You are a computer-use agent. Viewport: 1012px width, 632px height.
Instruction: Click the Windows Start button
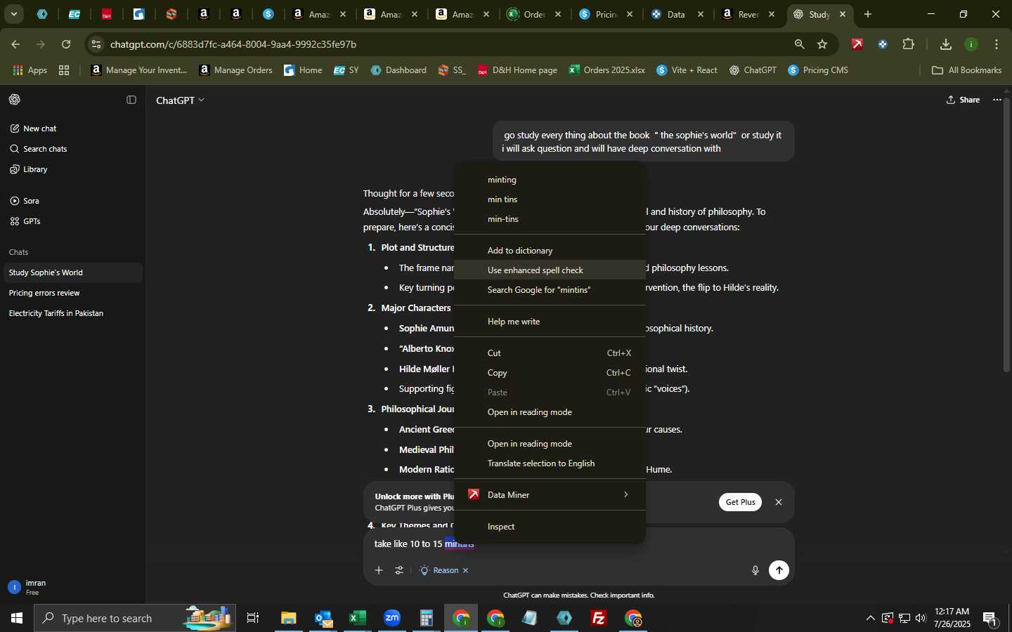point(16,618)
